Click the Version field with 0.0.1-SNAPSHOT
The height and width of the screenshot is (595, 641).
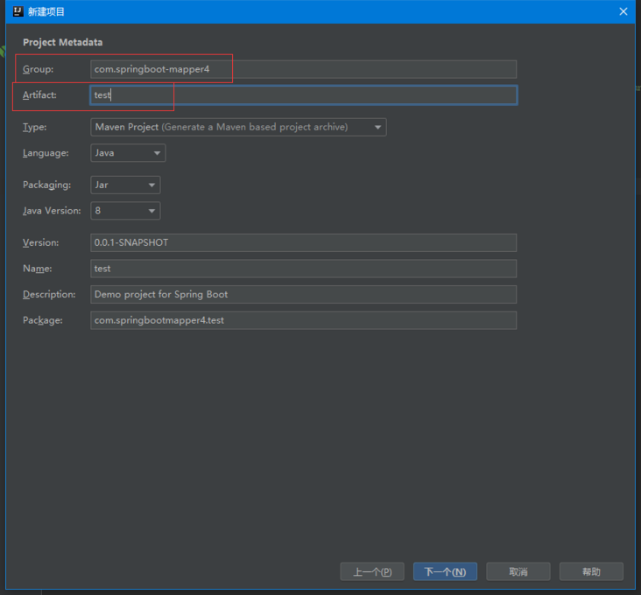click(303, 242)
